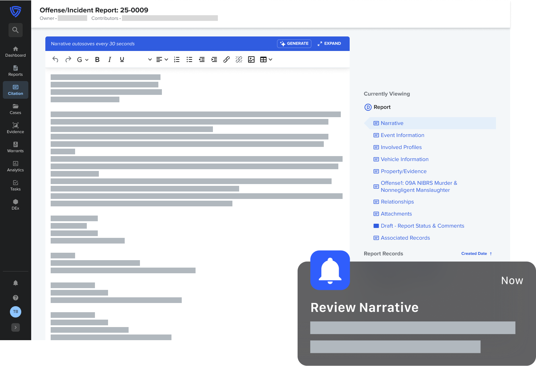Image resolution: width=536 pixels, height=366 pixels.
Task: Open the Vehicle Information section link
Action: click(405, 159)
